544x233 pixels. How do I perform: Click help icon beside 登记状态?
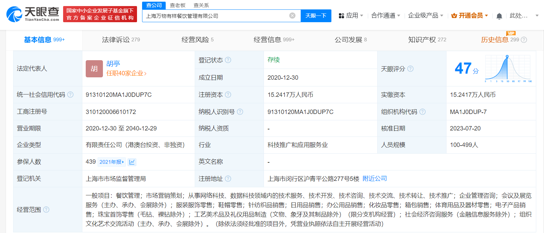[x=228, y=60]
